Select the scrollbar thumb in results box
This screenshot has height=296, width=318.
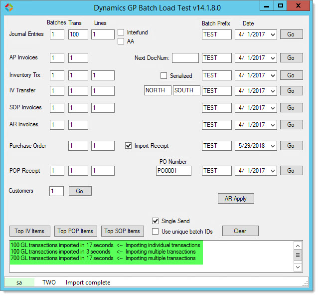[298, 255]
